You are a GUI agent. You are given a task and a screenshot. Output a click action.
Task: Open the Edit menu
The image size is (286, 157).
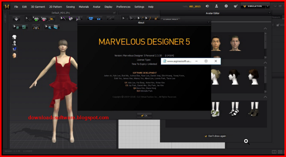[24, 7]
